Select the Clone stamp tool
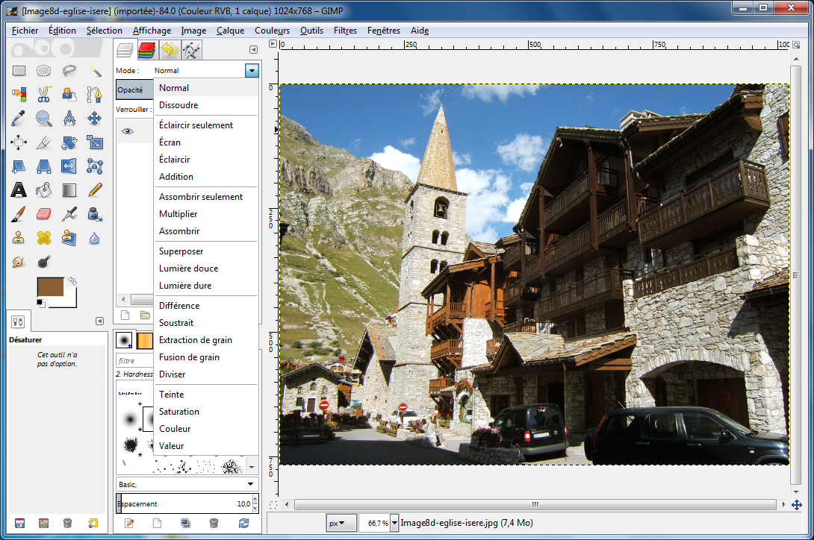 click(19, 238)
